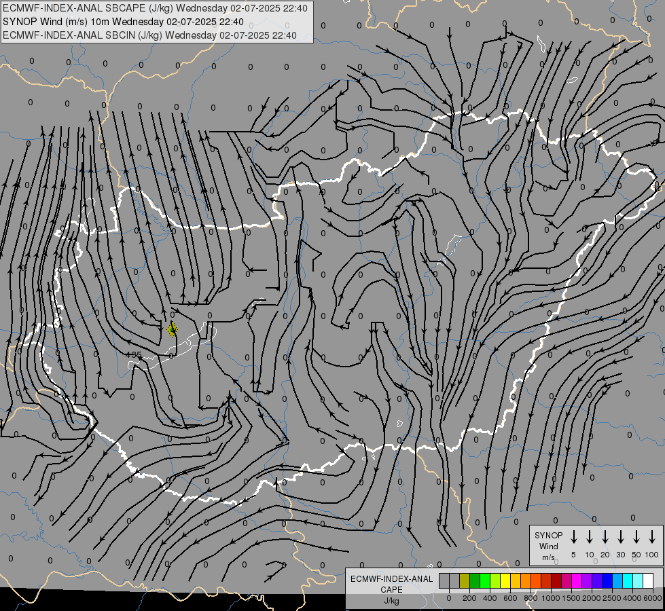Select the sky blue CAPE legend swatch

pyautogui.click(x=617, y=580)
